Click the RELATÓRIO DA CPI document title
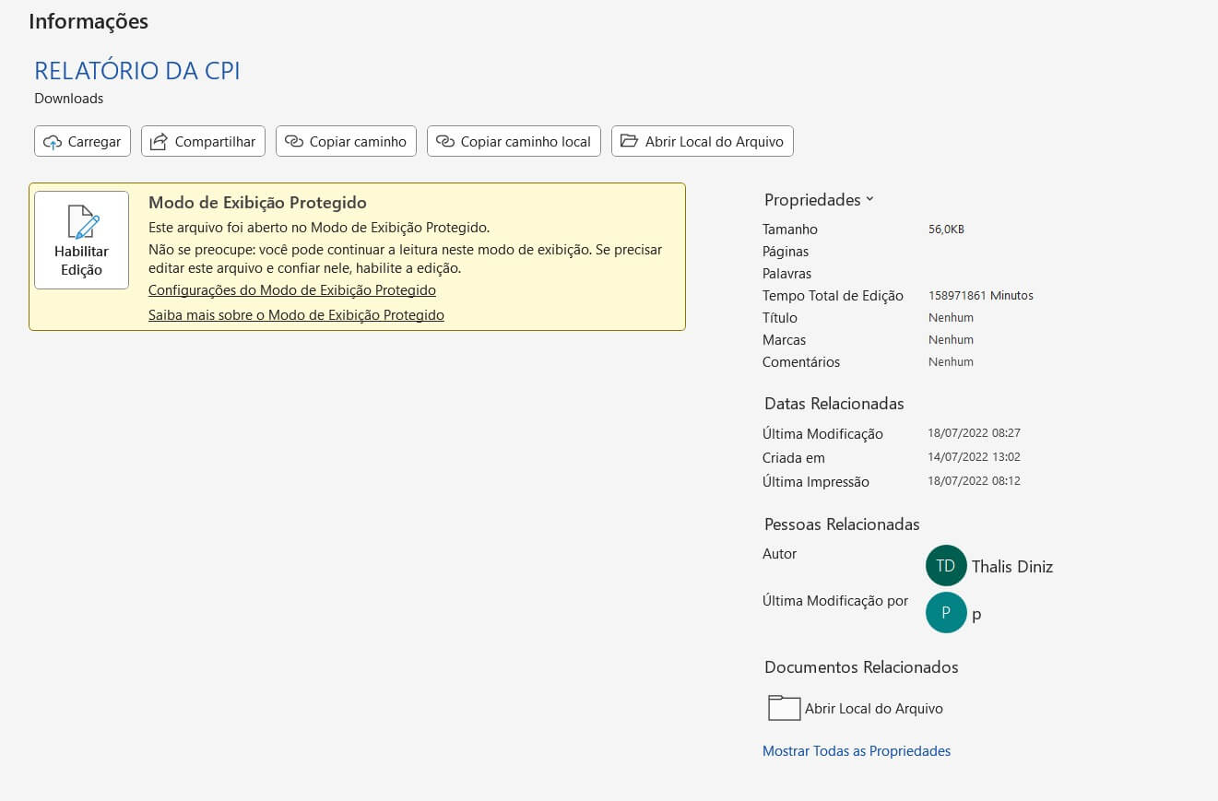 tap(137, 71)
